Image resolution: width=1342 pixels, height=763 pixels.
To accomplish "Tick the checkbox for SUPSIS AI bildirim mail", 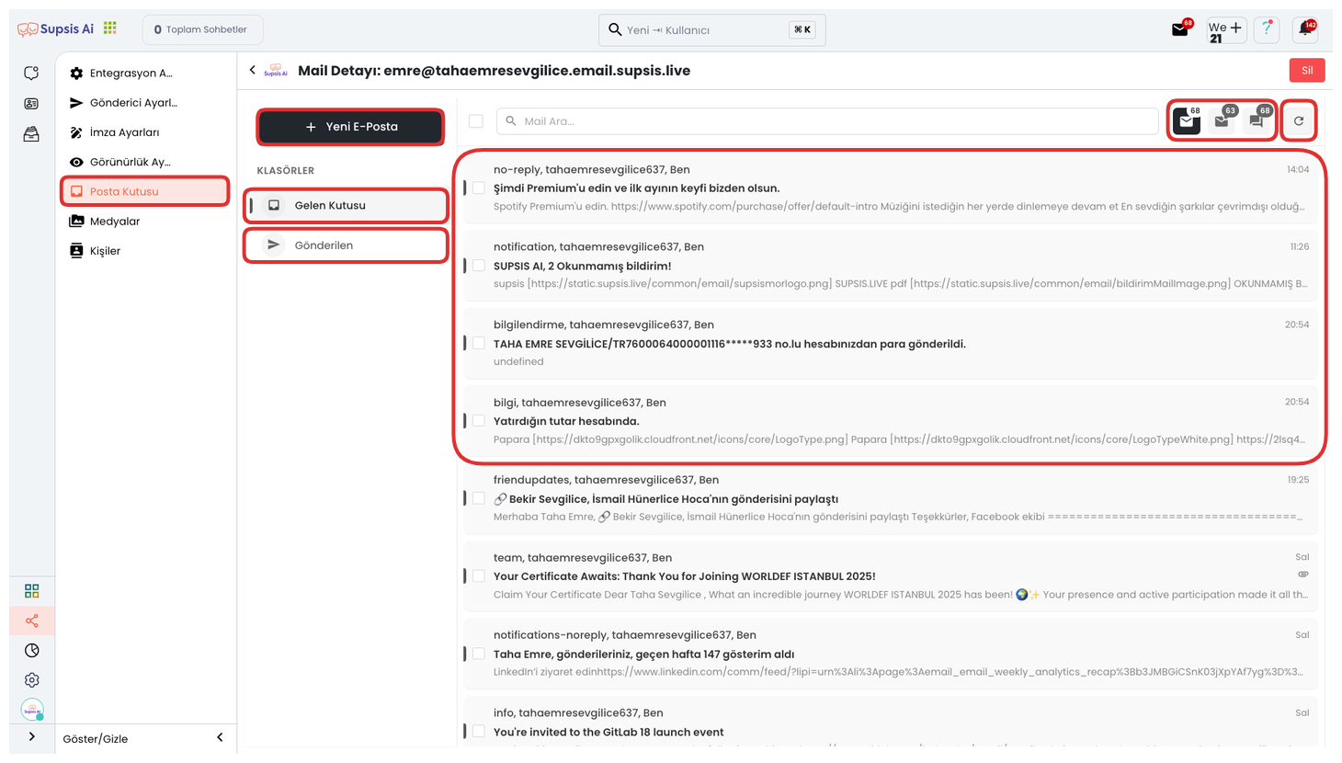I will point(479,266).
